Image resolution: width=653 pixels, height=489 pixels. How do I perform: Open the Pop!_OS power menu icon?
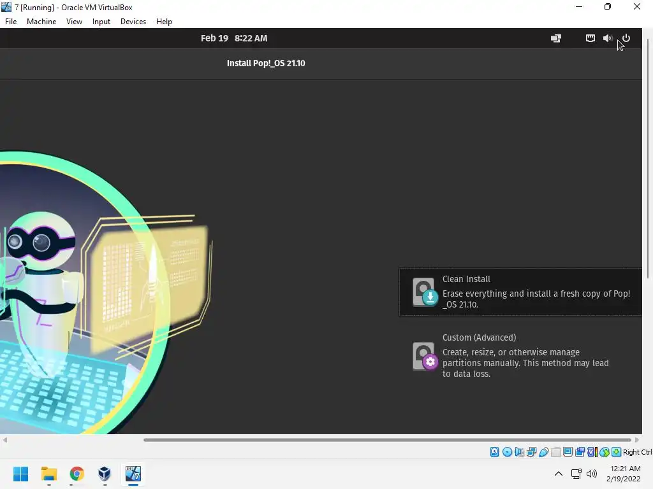click(626, 38)
